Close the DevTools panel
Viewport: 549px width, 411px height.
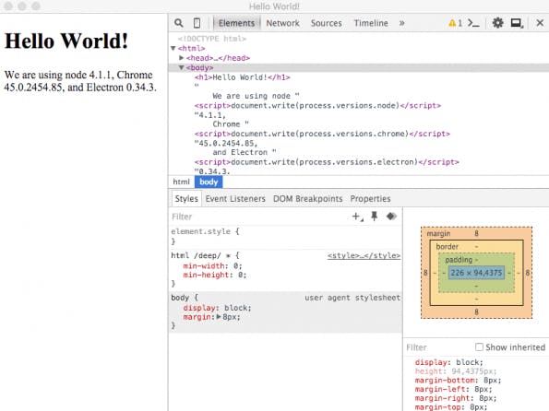[540, 23]
